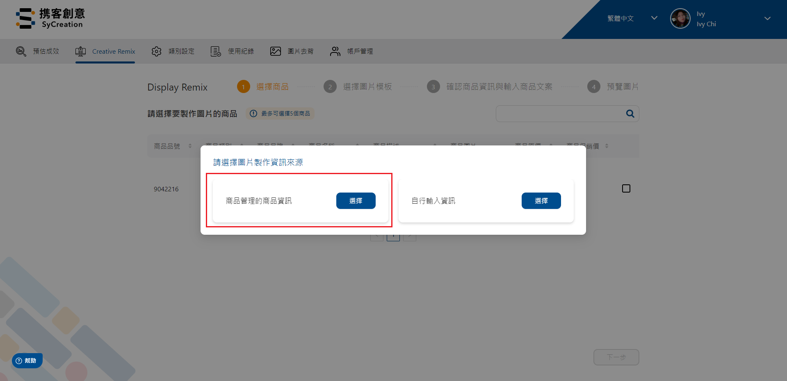The width and height of the screenshot is (787, 381).
Task: Click the SyCreation logo
Action: coord(50,18)
